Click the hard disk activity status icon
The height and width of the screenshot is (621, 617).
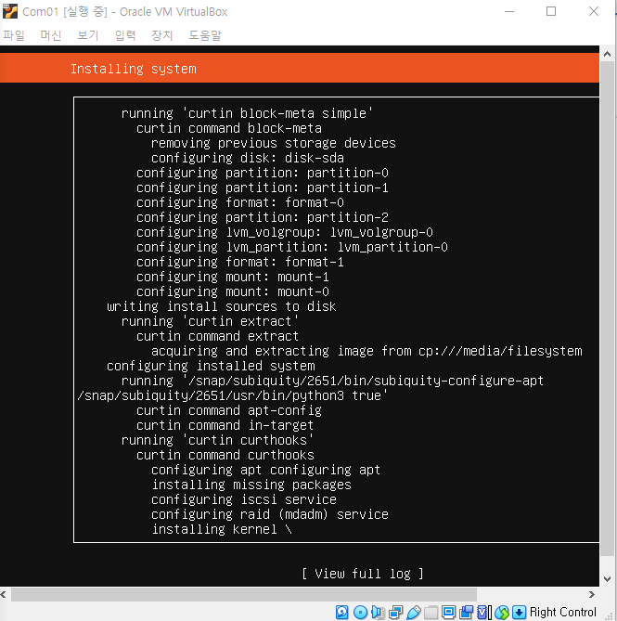pos(342,613)
